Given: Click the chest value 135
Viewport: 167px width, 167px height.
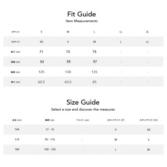Looking at the screenshot, I should pyautogui.click(x=94, y=72).
